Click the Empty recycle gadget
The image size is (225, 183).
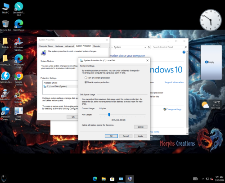[x=211, y=62]
